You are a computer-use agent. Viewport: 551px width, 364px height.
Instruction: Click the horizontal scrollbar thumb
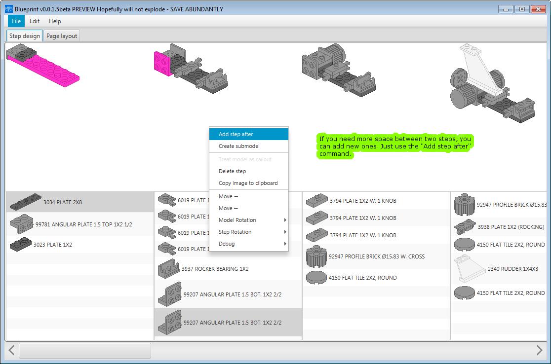(x=85, y=350)
